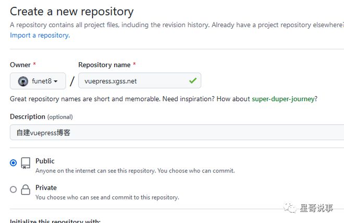Click the 星哥说事 watermark text
This screenshot has width=344, height=223.
(x=317, y=208)
